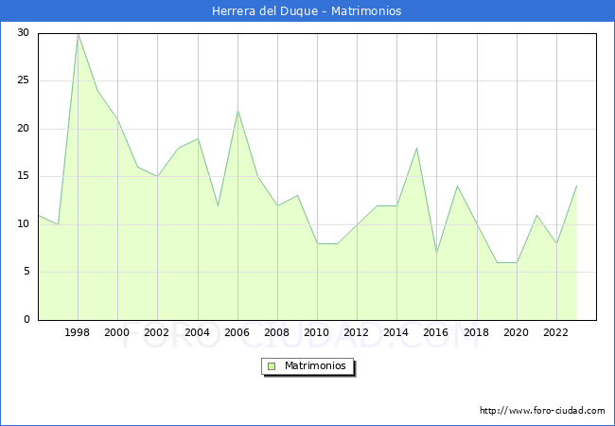This screenshot has width=615, height=426.
Task: Select the 2012 year label
Action: tap(357, 332)
